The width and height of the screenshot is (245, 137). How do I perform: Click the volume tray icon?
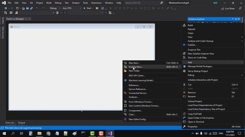tap(206, 134)
